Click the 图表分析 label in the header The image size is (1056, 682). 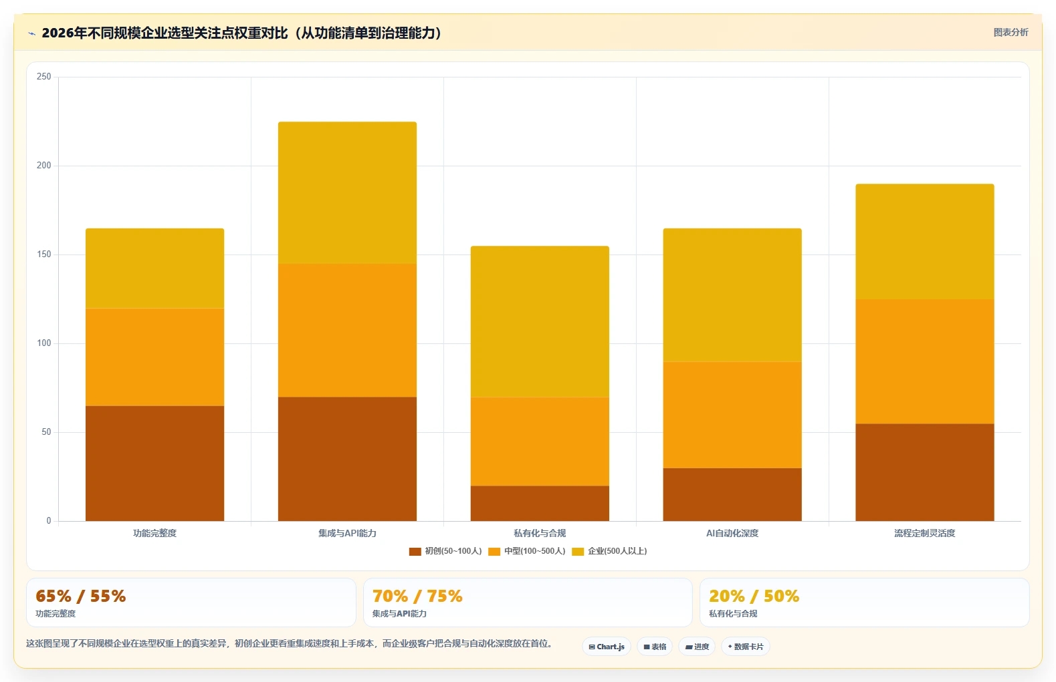tap(1011, 32)
